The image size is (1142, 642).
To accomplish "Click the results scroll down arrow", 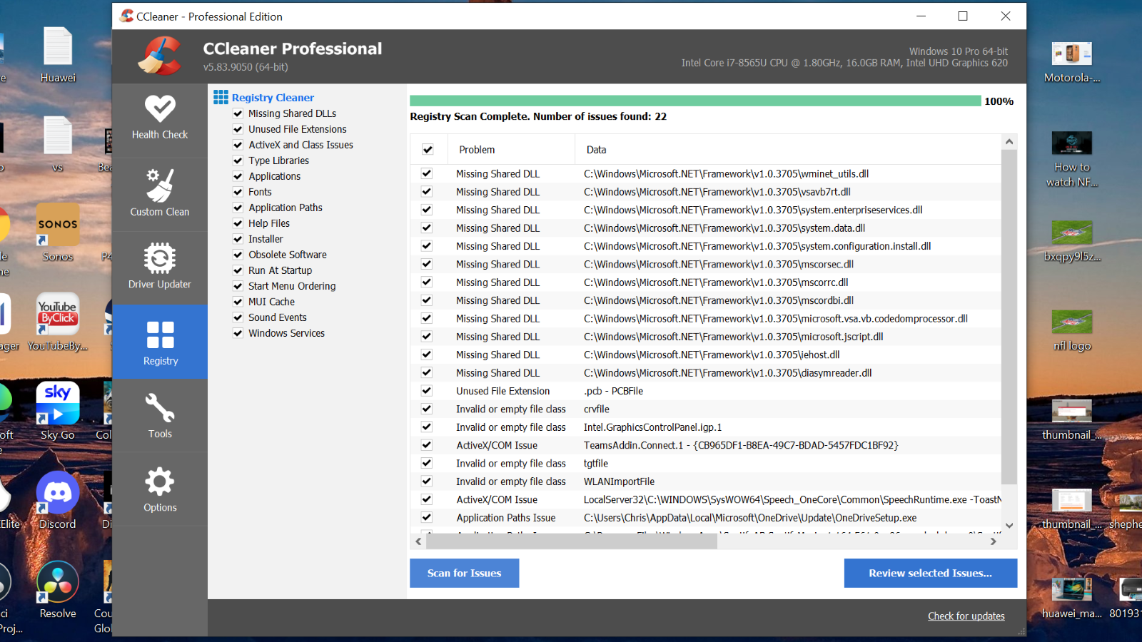I will pos(1009,526).
